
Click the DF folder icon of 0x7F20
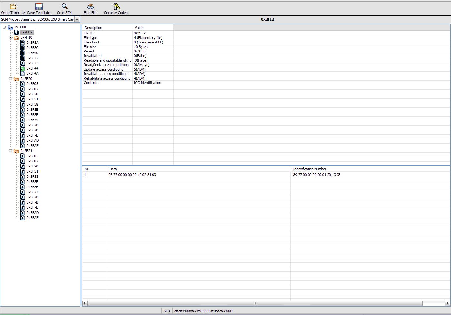(16, 79)
